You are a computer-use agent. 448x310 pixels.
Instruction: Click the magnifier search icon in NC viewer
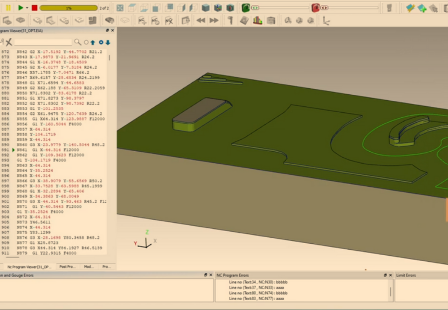78,42
